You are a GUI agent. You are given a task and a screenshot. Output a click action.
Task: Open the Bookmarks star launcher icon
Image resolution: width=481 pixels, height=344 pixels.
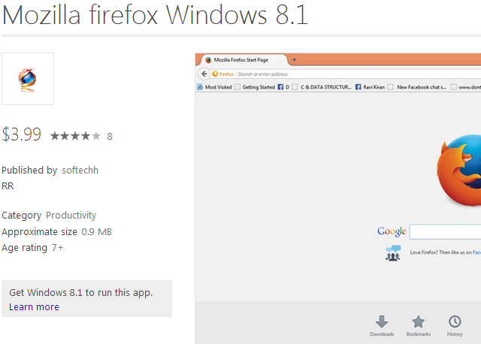[x=419, y=326]
